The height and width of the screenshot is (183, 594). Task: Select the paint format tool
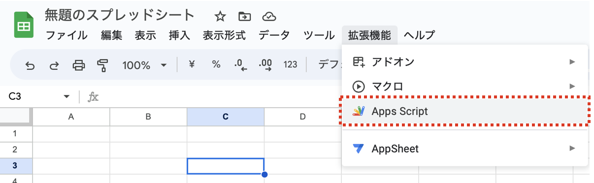click(102, 65)
